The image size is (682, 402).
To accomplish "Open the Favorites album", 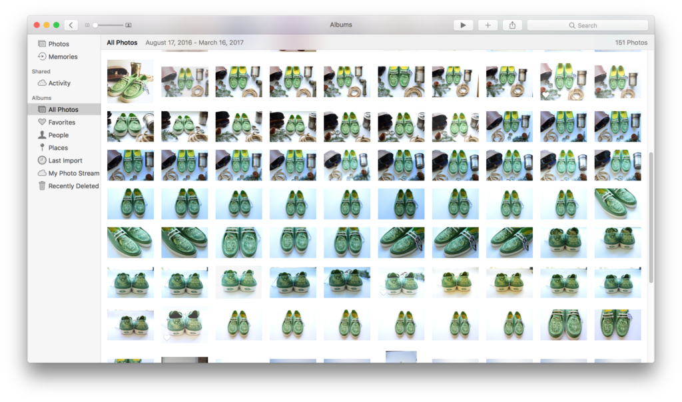I will [x=61, y=122].
